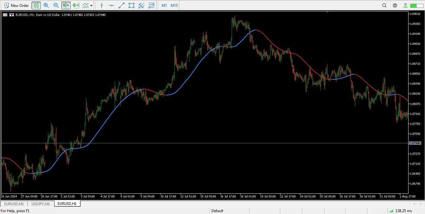Select the channel drawing tool
This screenshot has height=214, width=425.
(141, 5)
